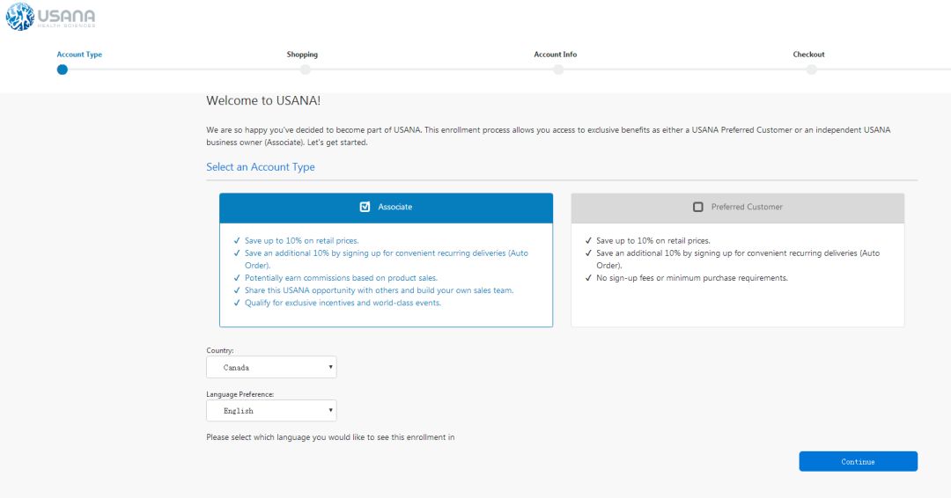This screenshot has width=951, height=498.
Task: Select the Account Type step dot
Action: click(62, 70)
